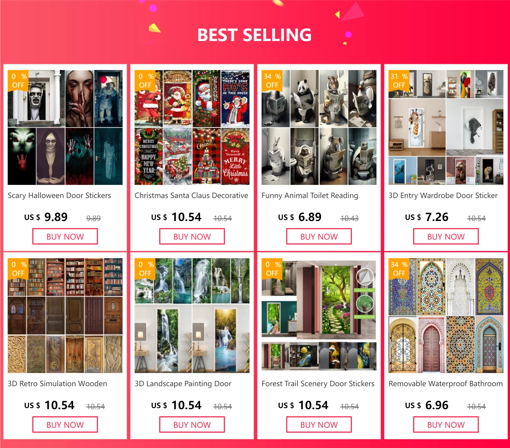This screenshot has height=448, width=510.
Task: Click BUY NOW under 3D Retro Simulation Wooden
Action: pyautogui.click(x=65, y=425)
